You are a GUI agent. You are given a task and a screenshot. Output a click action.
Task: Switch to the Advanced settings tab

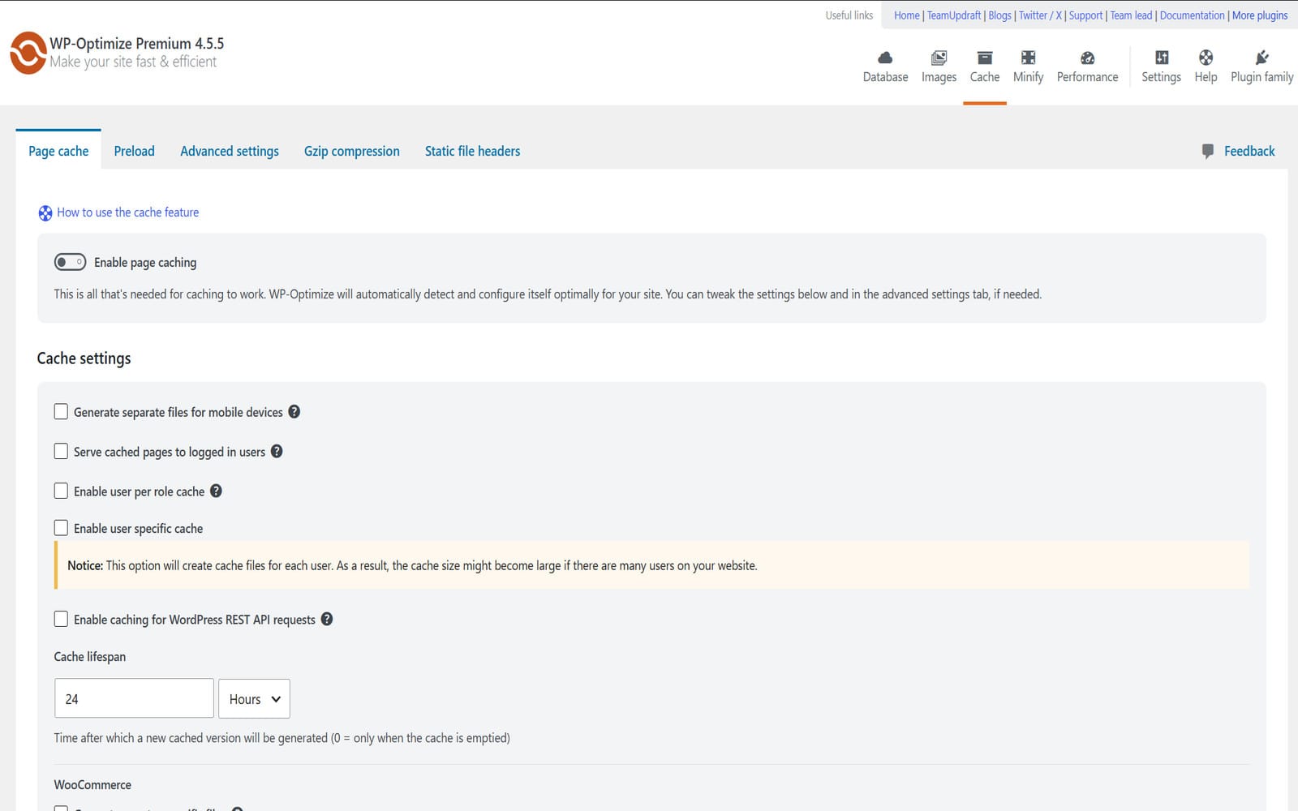click(230, 151)
